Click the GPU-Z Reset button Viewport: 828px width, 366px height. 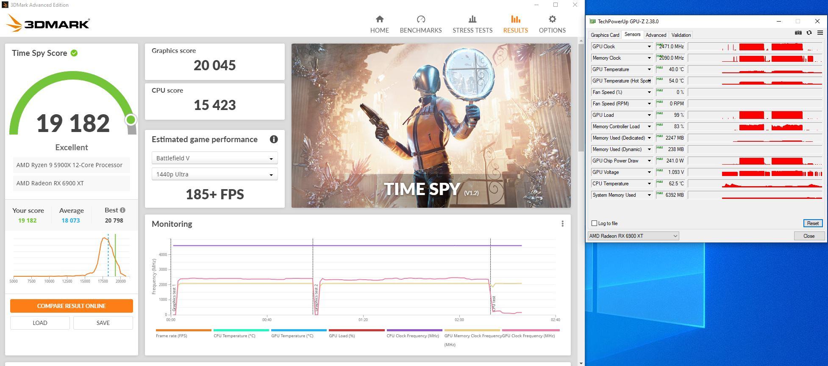click(x=813, y=223)
